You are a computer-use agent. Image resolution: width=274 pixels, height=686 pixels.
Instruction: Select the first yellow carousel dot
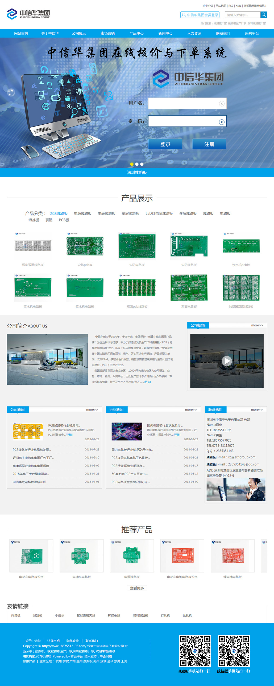click(x=132, y=164)
